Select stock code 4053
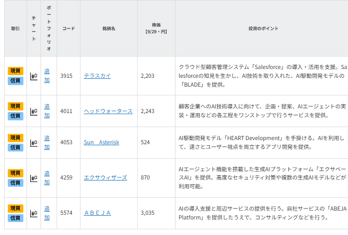 tap(66, 142)
